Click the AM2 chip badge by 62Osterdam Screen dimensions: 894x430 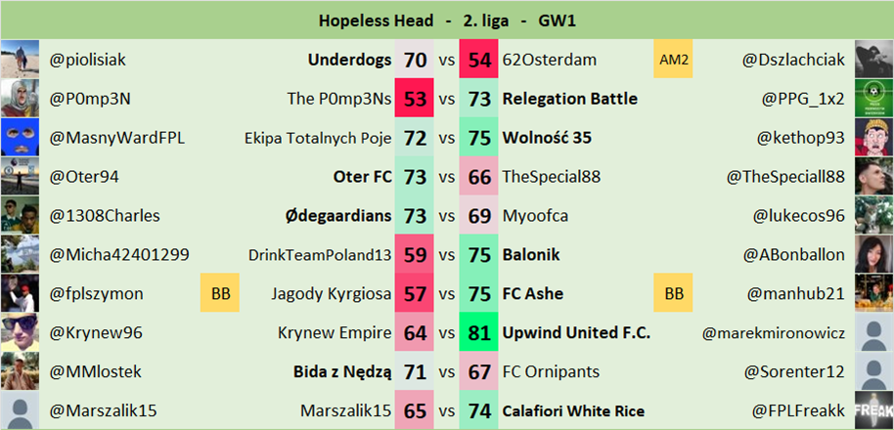[674, 60]
